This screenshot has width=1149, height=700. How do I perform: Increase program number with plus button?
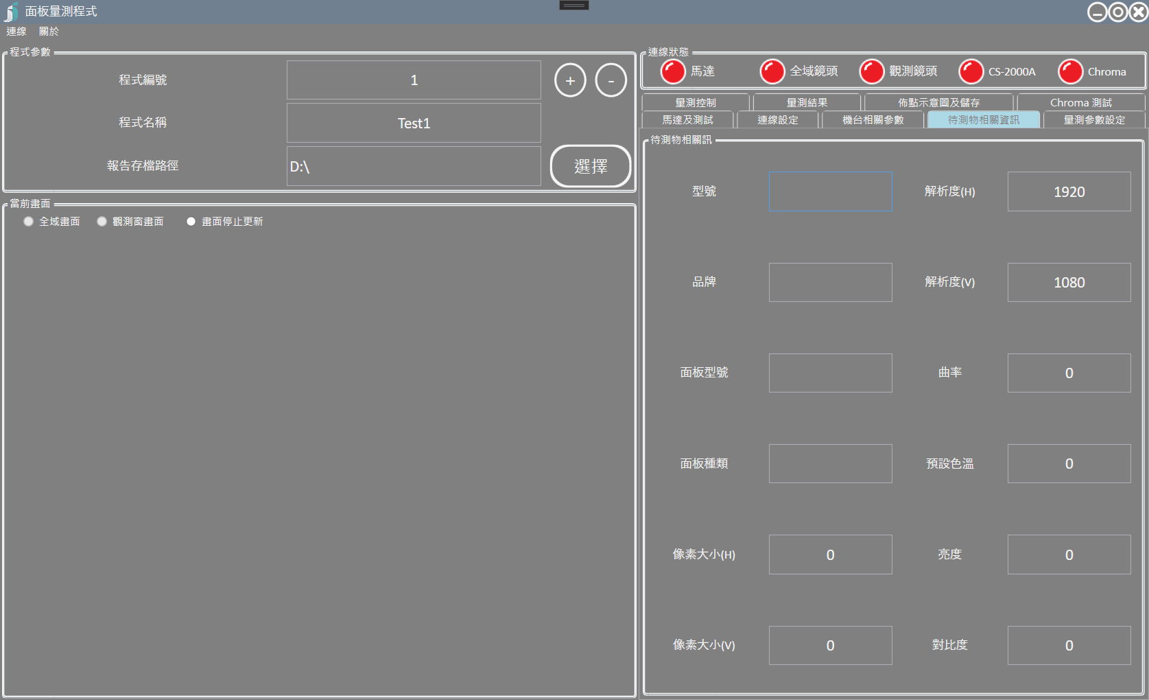point(570,80)
